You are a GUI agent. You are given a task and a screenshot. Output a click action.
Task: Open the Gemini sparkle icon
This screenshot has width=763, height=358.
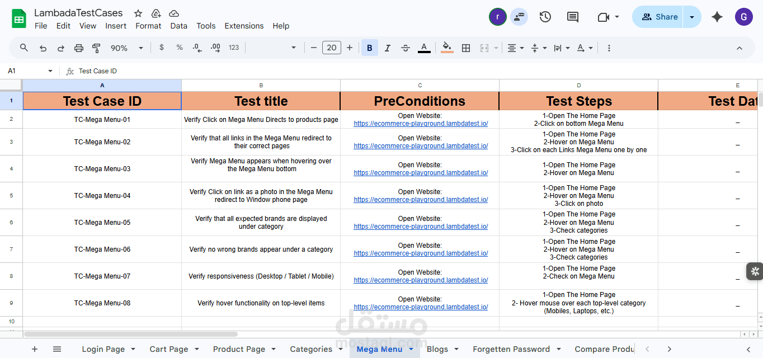[x=717, y=17]
